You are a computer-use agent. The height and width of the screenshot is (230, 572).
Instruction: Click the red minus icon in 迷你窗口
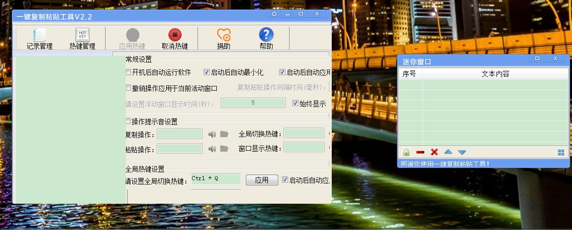pos(420,153)
